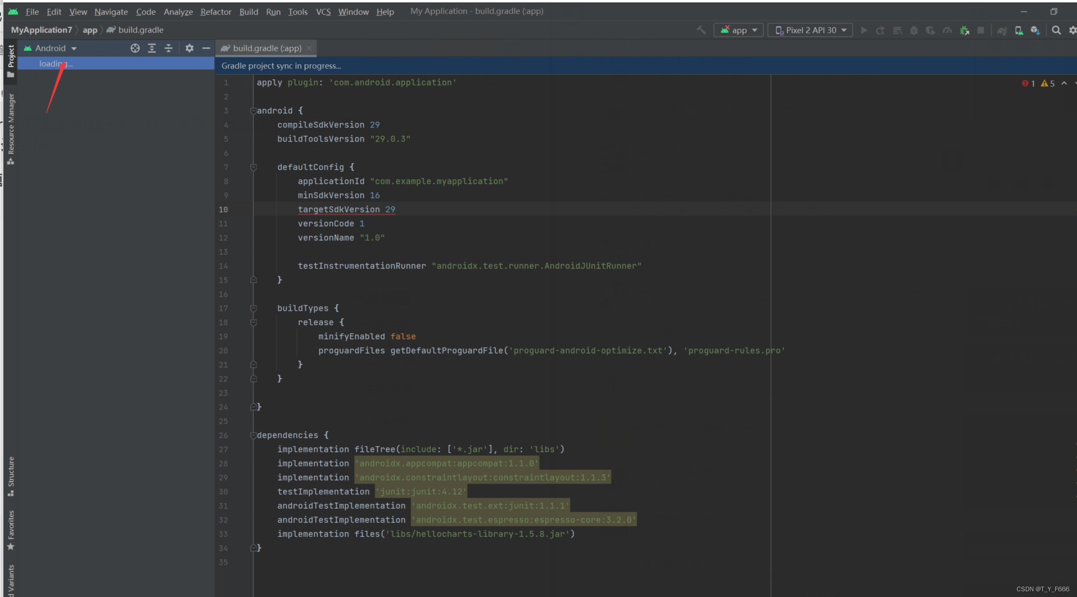
Task: Click the app breadcrumb in navigation bar
Action: (x=90, y=30)
